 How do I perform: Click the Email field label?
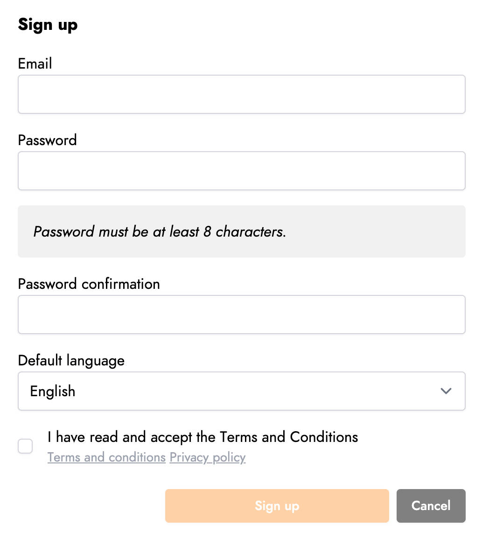[35, 64]
